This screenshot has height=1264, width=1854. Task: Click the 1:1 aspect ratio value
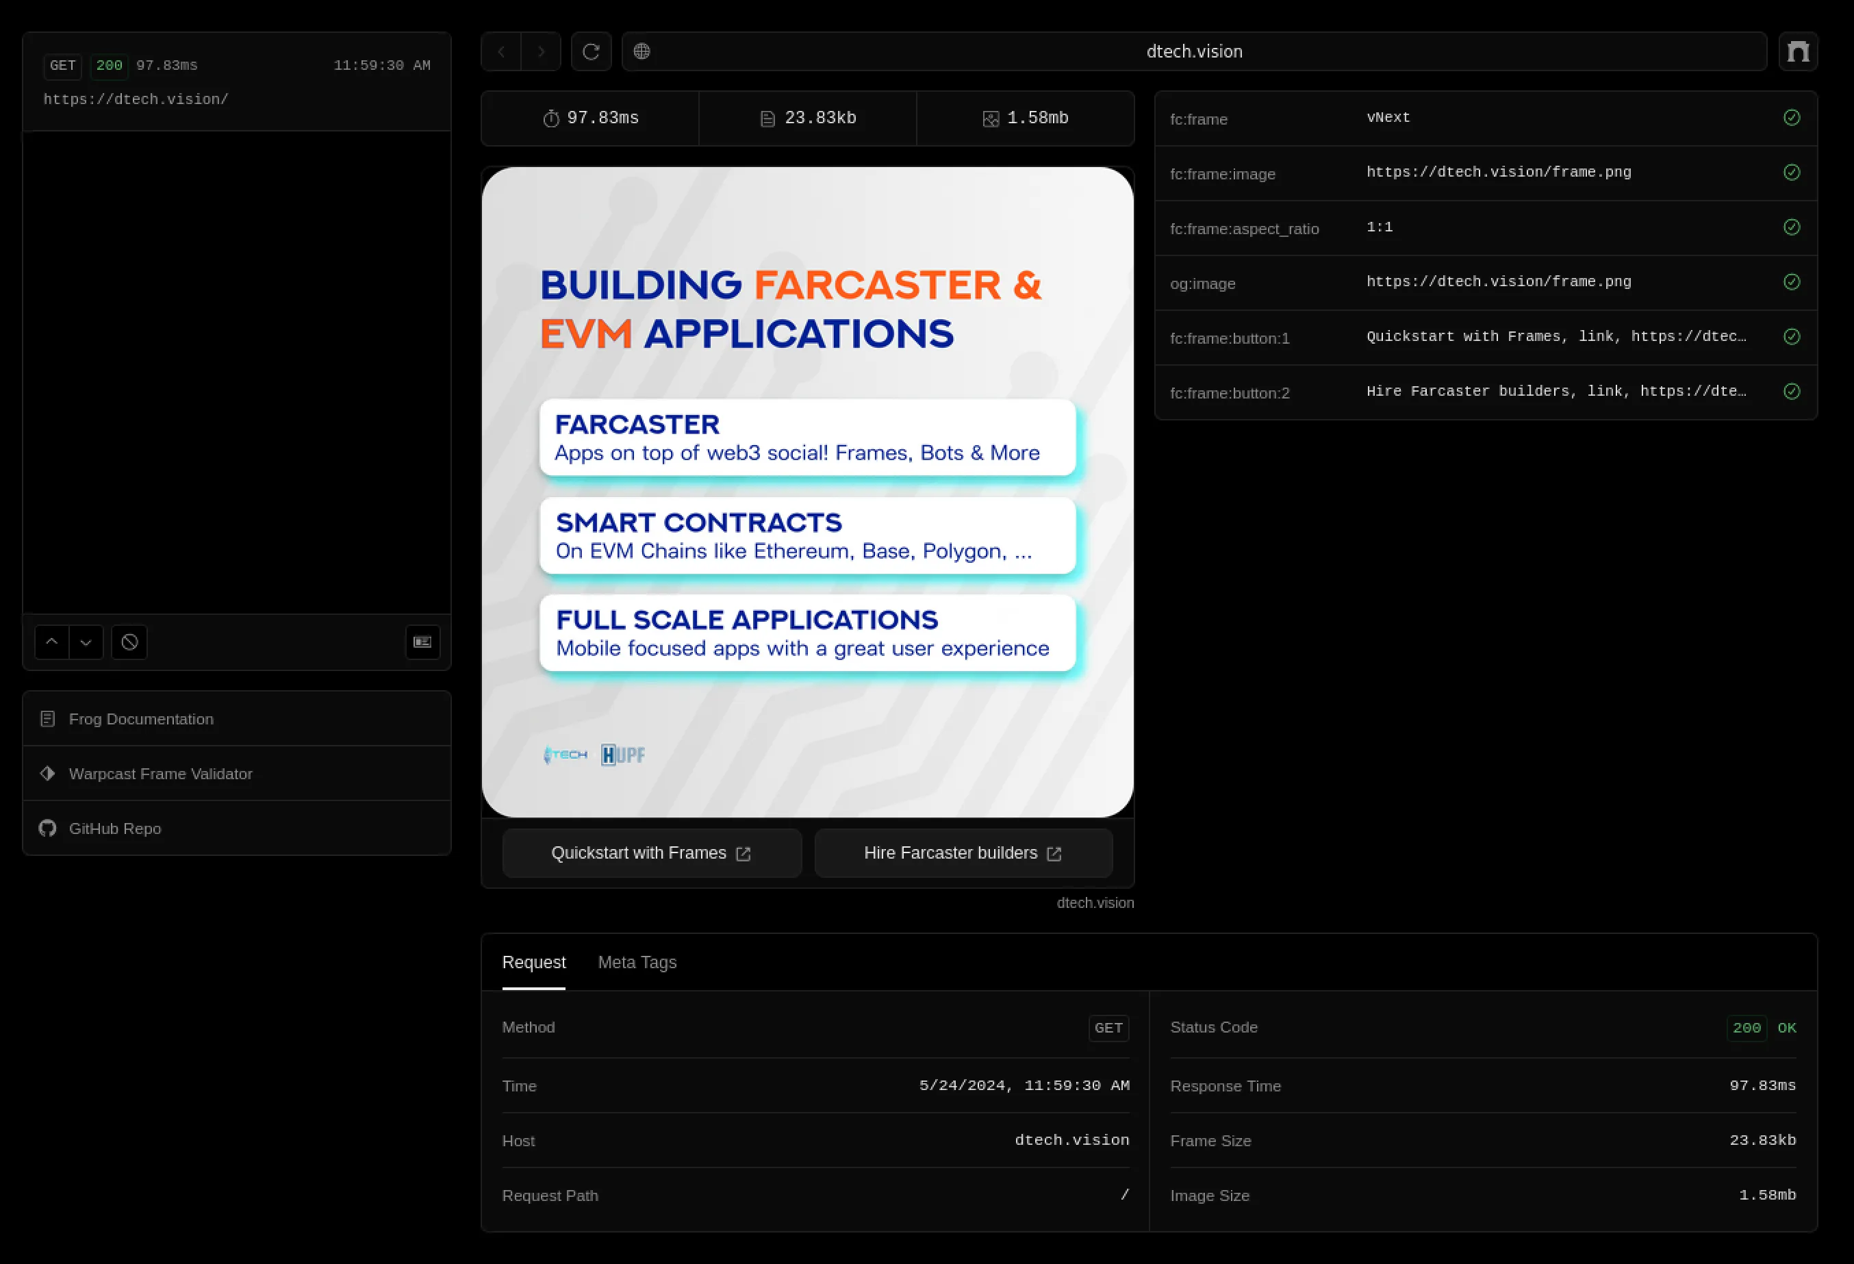point(1380,227)
